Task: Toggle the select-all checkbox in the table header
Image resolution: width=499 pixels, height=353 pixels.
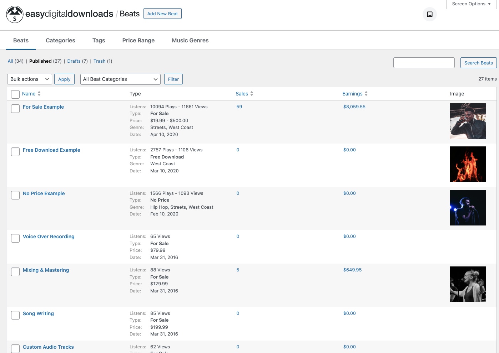Action: point(15,94)
